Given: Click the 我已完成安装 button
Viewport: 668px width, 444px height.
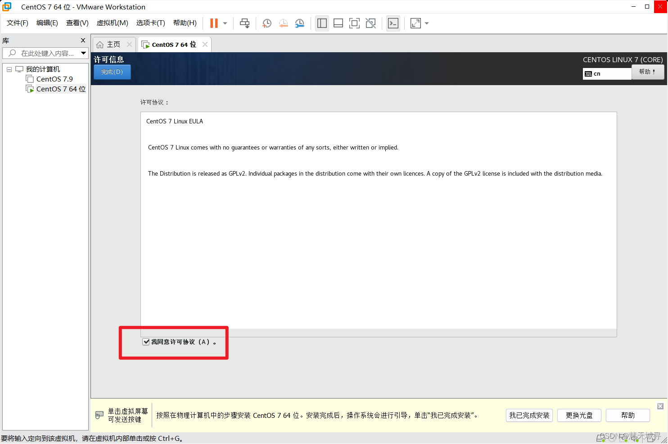Looking at the screenshot, I should click(529, 415).
